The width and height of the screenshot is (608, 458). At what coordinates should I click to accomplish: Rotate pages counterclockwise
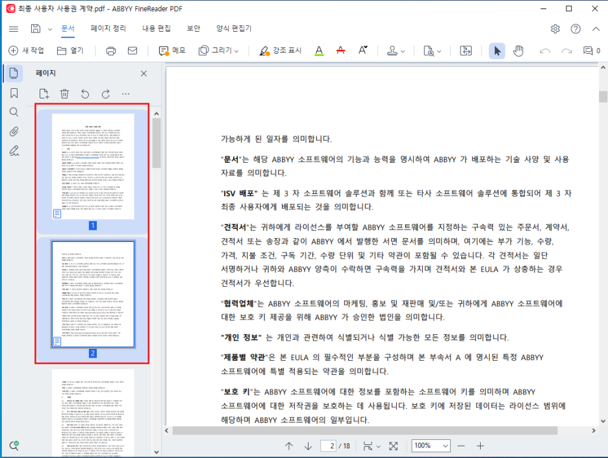[85, 93]
